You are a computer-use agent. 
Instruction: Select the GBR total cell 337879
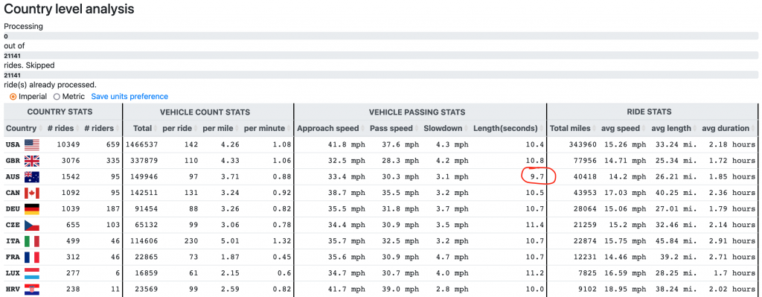pyautogui.click(x=147, y=161)
